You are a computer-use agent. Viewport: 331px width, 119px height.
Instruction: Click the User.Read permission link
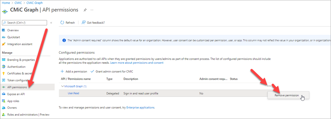point(74,93)
